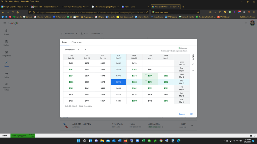Bookmark this page with star icon
The width and height of the screenshot is (257, 144).
pyautogui.click(x=147, y=12)
